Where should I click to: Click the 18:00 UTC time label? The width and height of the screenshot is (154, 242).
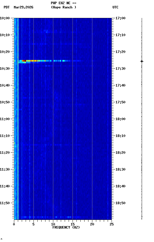121,119
